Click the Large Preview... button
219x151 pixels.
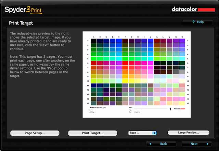coord(189,133)
